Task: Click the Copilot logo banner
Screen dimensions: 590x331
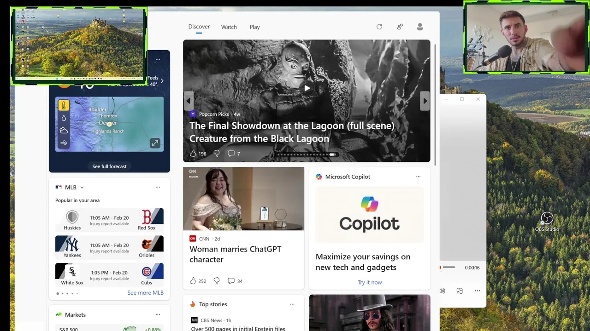Action: click(x=370, y=214)
